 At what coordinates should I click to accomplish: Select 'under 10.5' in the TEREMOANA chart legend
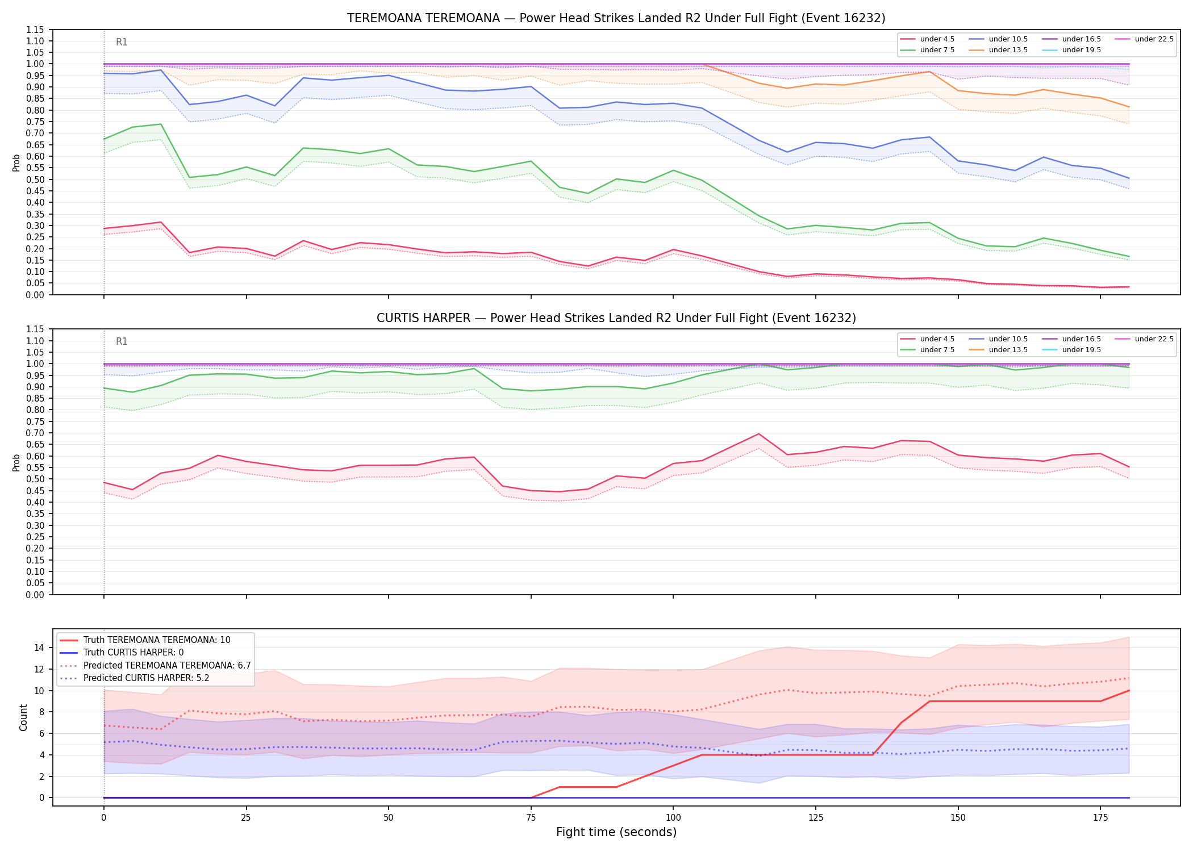[x=999, y=39]
